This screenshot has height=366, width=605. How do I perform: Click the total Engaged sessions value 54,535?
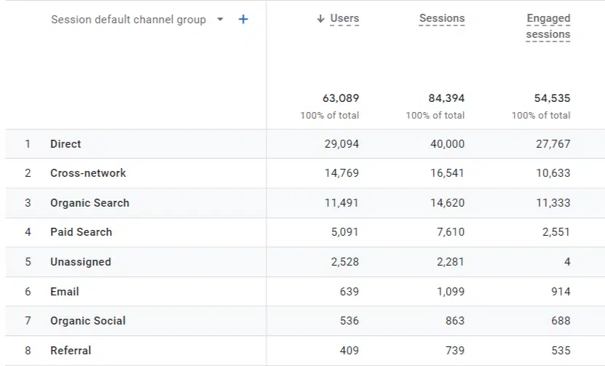[x=552, y=98]
